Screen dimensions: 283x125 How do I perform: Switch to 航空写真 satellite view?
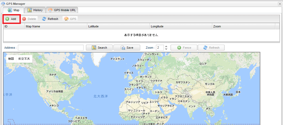coord(24,59)
